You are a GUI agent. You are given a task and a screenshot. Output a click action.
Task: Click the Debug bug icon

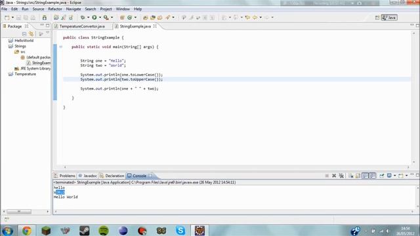click(x=83, y=18)
